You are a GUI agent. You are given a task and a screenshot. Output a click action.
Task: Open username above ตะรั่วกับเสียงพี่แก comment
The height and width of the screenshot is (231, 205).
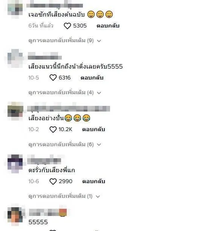[x=44, y=161]
